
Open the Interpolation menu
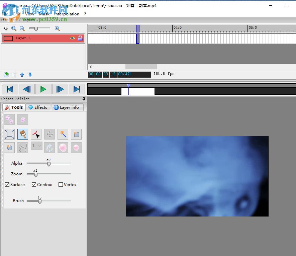[x=67, y=14]
